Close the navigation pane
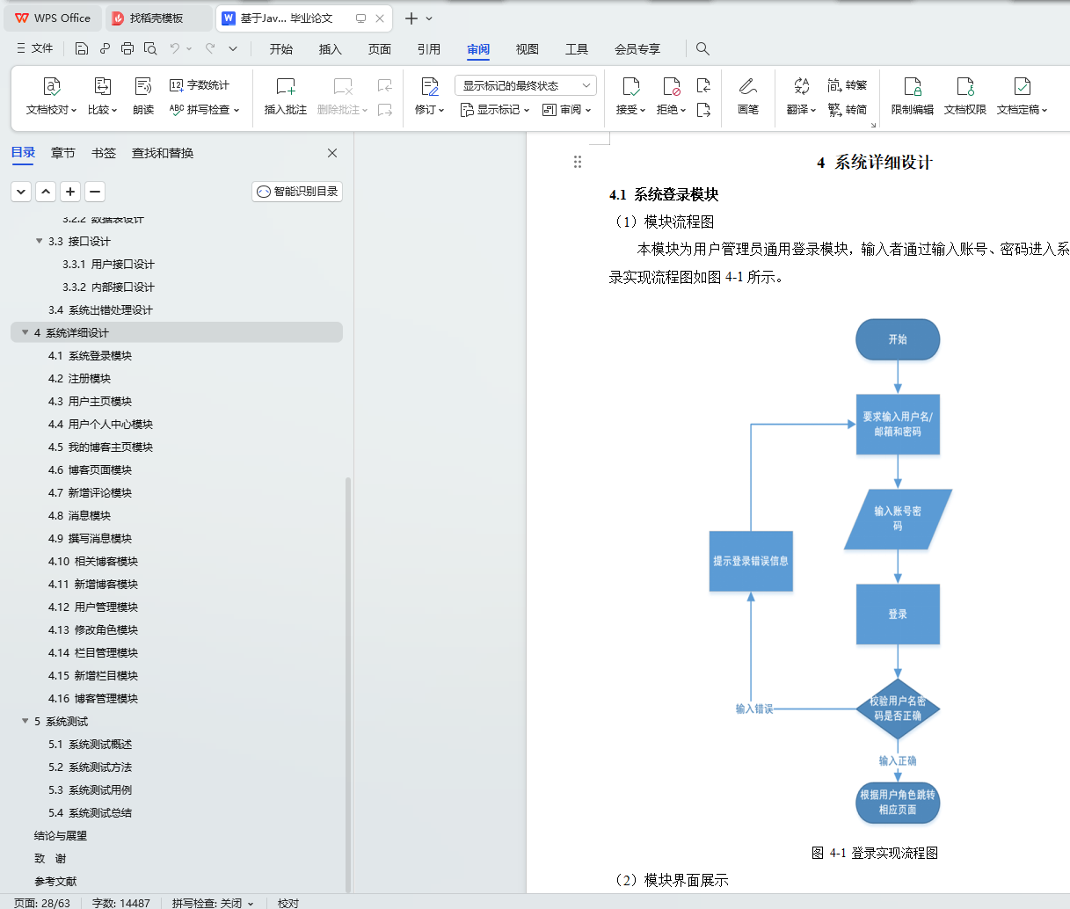This screenshot has height=909, width=1070. pyautogui.click(x=332, y=153)
